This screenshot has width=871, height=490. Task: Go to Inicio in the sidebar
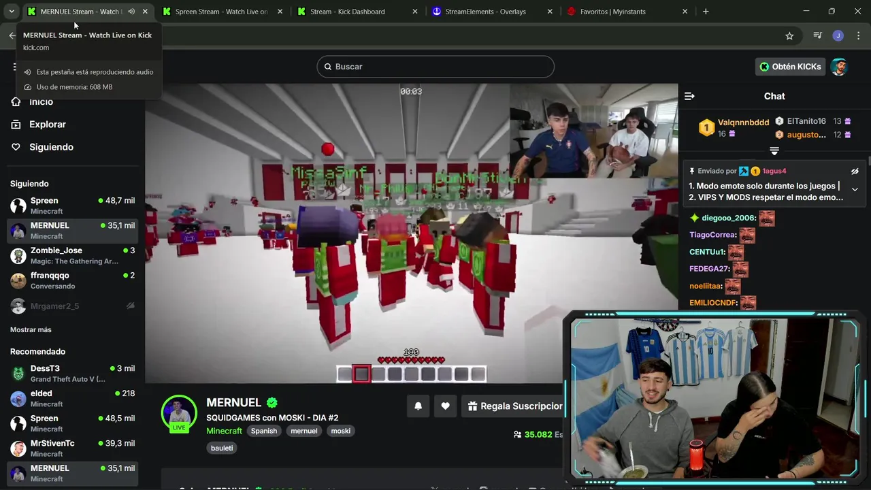[x=41, y=101]
